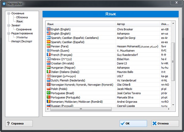Collapse the Редактирование tree node
The image size is (184, 132).
tap(9, 33)
